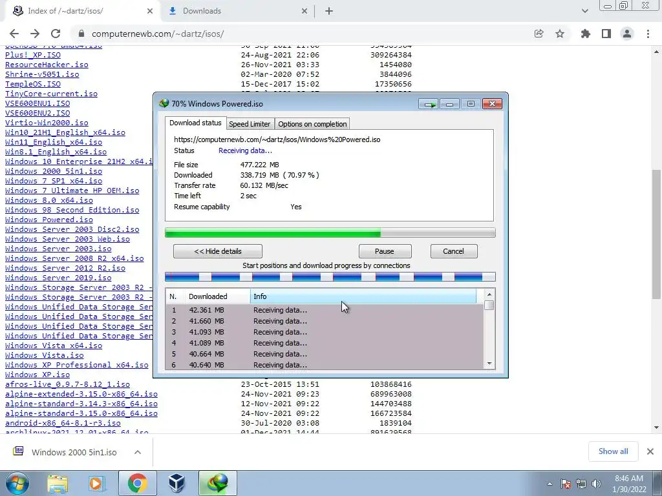Open the TempleOS.ISO link

tap(33, 84)
